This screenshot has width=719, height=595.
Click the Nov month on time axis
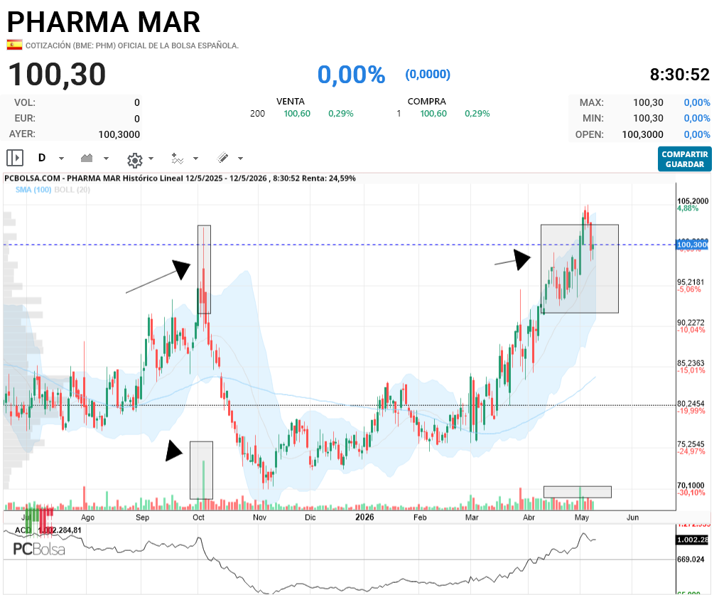pyautogui.click(x=259, y=518)
